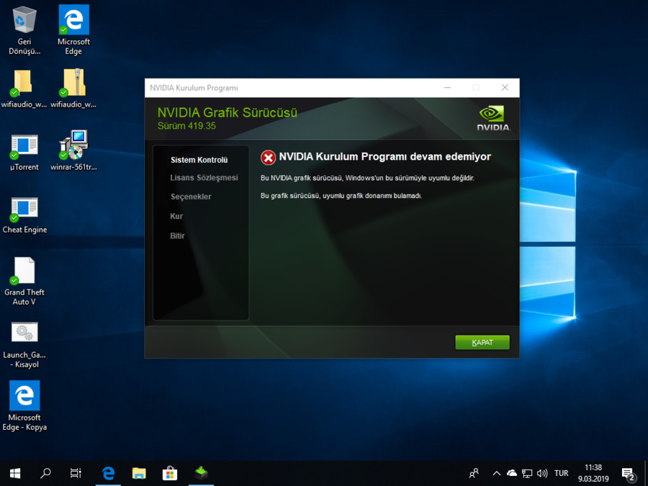Select the Microsoft Edge desktop icon
Viewport: 648px width, 486px height.
(73, 30)
